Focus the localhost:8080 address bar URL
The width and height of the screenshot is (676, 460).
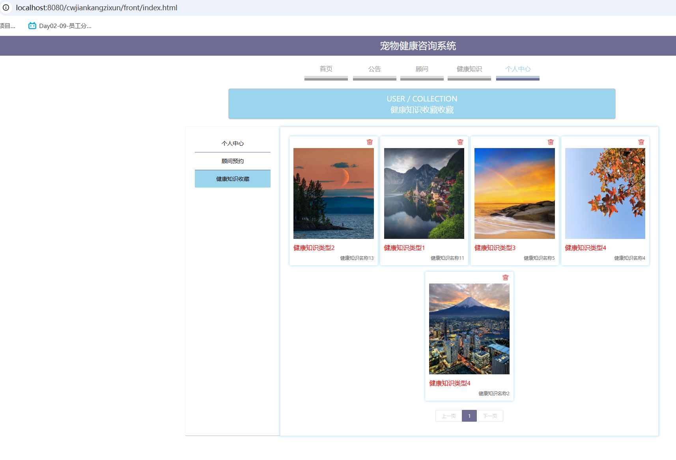97,8
